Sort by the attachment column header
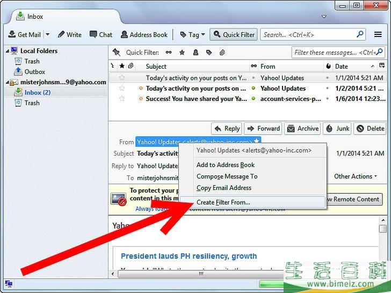Image resolution: width=391 pixels, height=293 pixels. tap(131, 66)
